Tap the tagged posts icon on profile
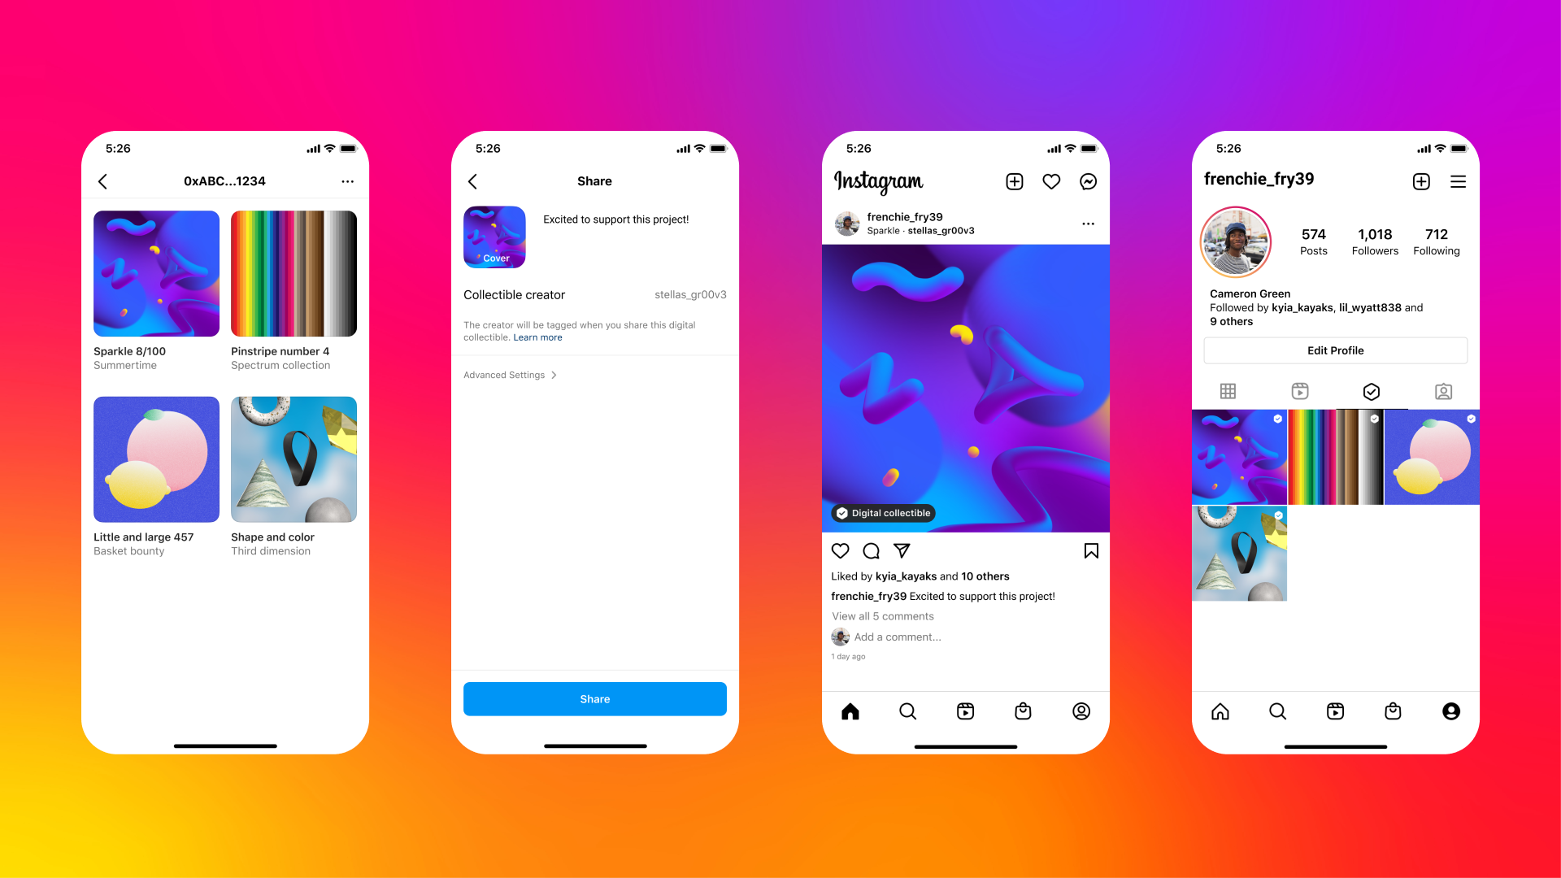The height and width of the screenshot is (878, 1561). (1442, 389)
